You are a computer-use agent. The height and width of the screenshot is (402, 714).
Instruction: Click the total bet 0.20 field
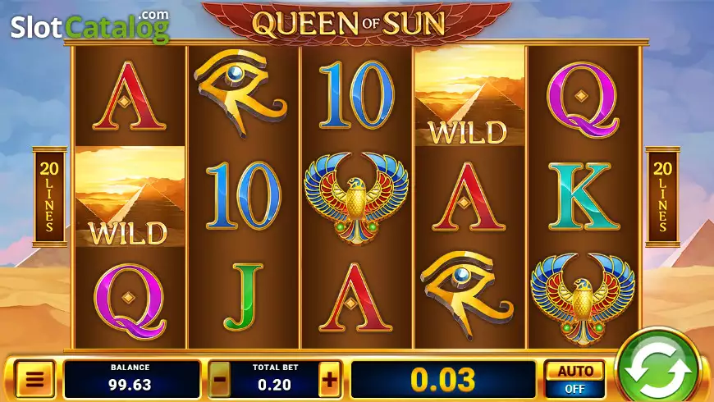(275, 379)
